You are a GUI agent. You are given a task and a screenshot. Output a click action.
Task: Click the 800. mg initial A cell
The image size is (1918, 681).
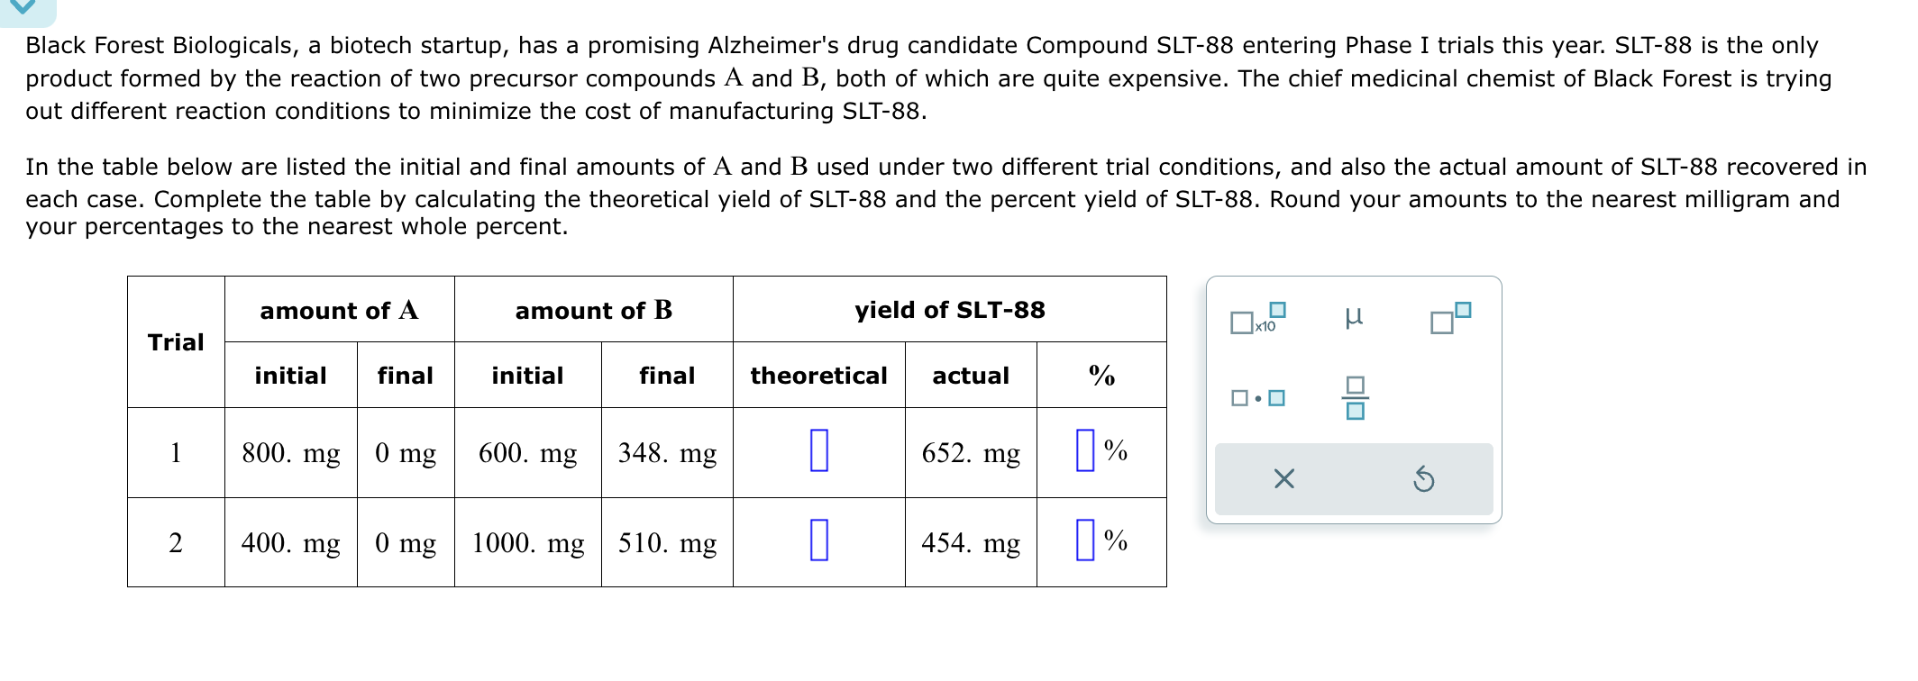[290, 455]
